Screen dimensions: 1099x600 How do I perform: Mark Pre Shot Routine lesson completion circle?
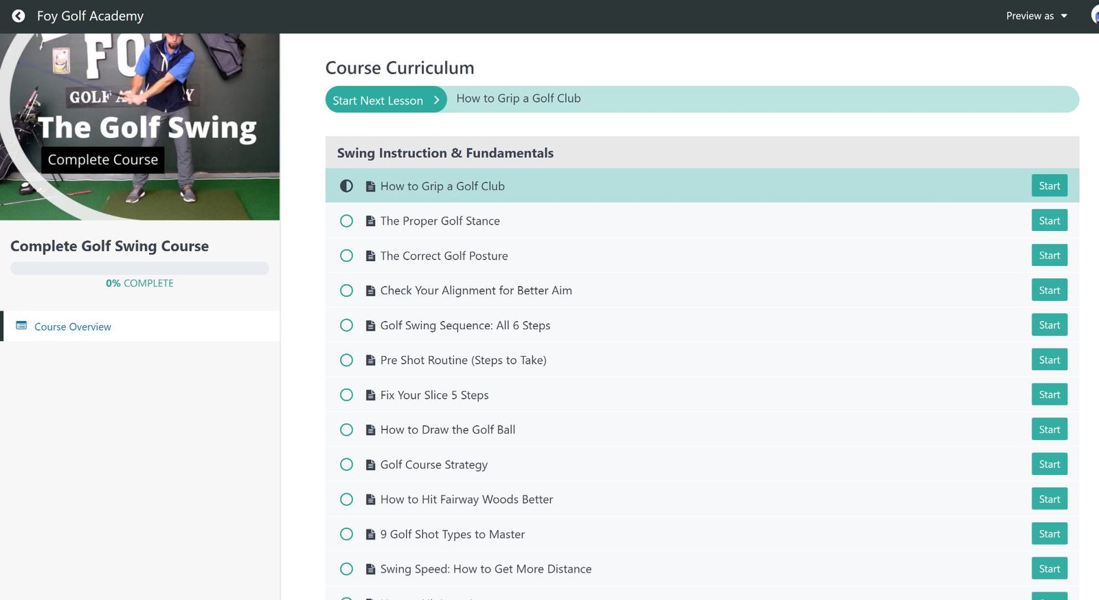click(347, 360)
